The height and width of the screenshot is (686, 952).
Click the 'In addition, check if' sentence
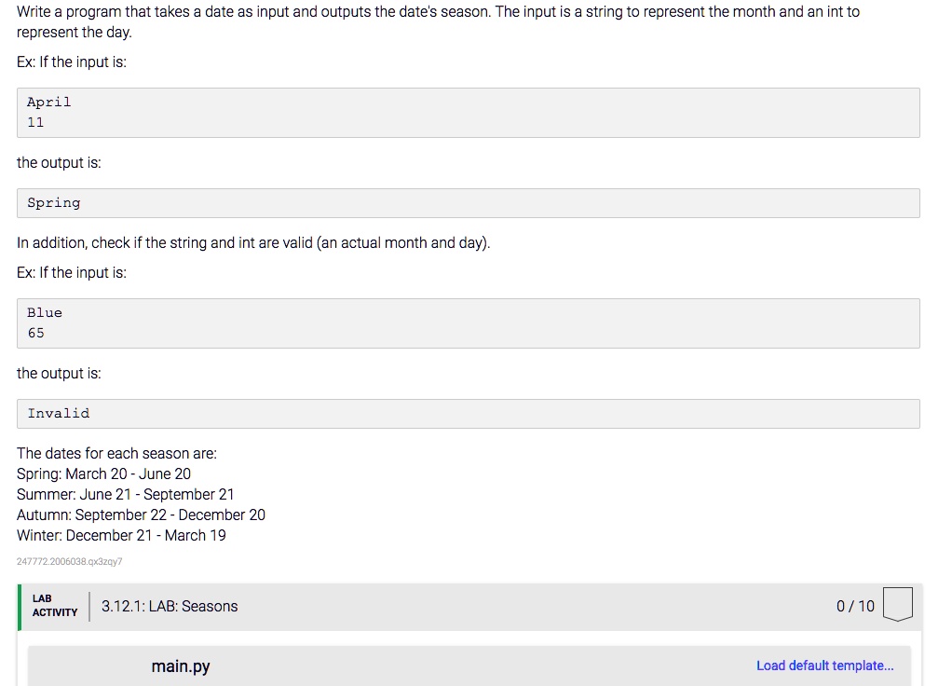click(252, 243)
